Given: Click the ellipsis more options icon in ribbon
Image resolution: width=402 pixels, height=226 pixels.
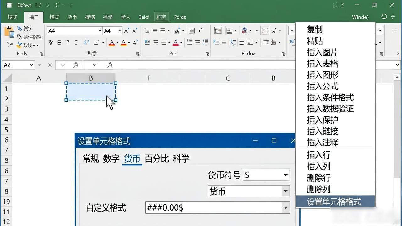Looking at the screenshot, I should point(394,30).
